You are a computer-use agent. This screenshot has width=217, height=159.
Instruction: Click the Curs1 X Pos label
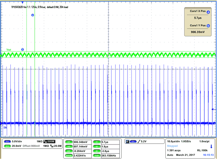(x=198, y=11)
